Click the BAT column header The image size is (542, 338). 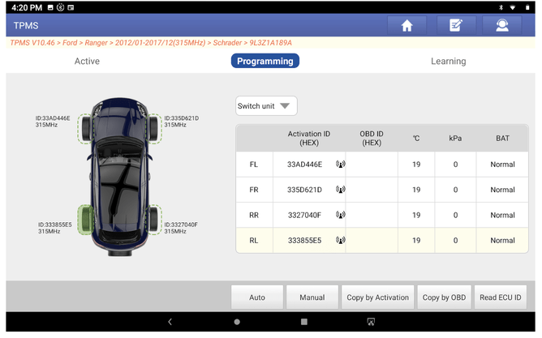click(x=502, y=138)
